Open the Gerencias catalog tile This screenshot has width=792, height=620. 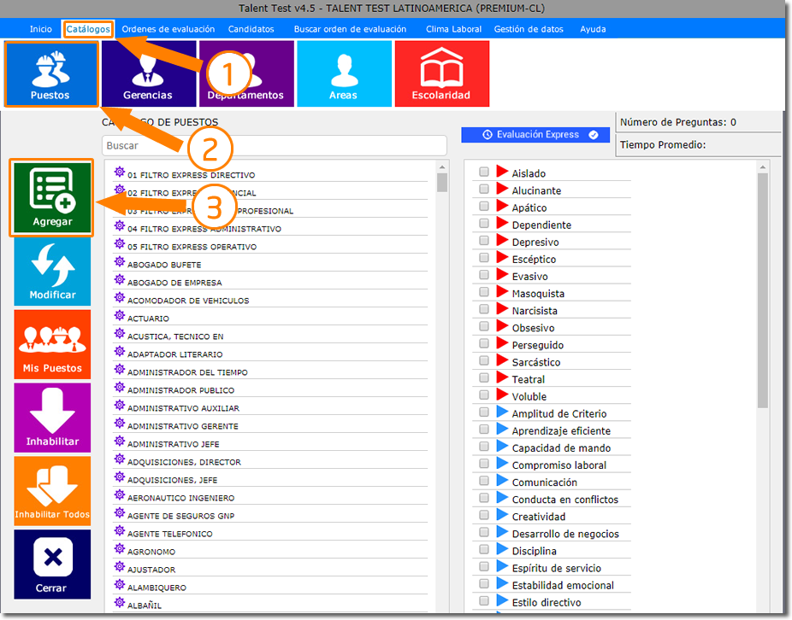point(149,74)
